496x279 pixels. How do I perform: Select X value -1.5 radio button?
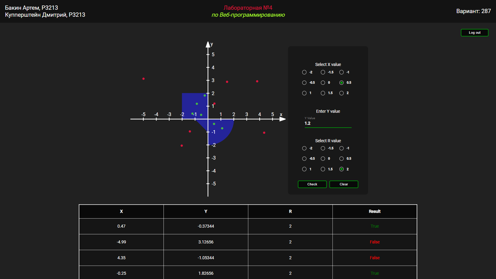(323, 72)
